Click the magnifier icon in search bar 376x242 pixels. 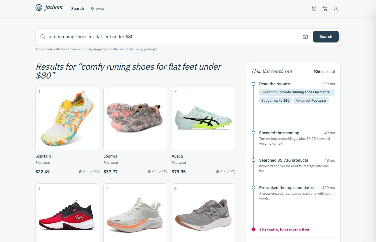coord(43,37)
